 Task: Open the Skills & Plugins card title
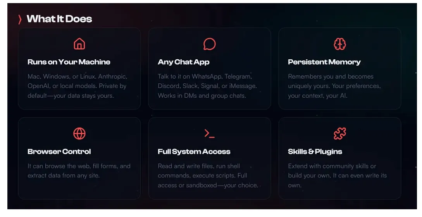click(x=315, y=152)
